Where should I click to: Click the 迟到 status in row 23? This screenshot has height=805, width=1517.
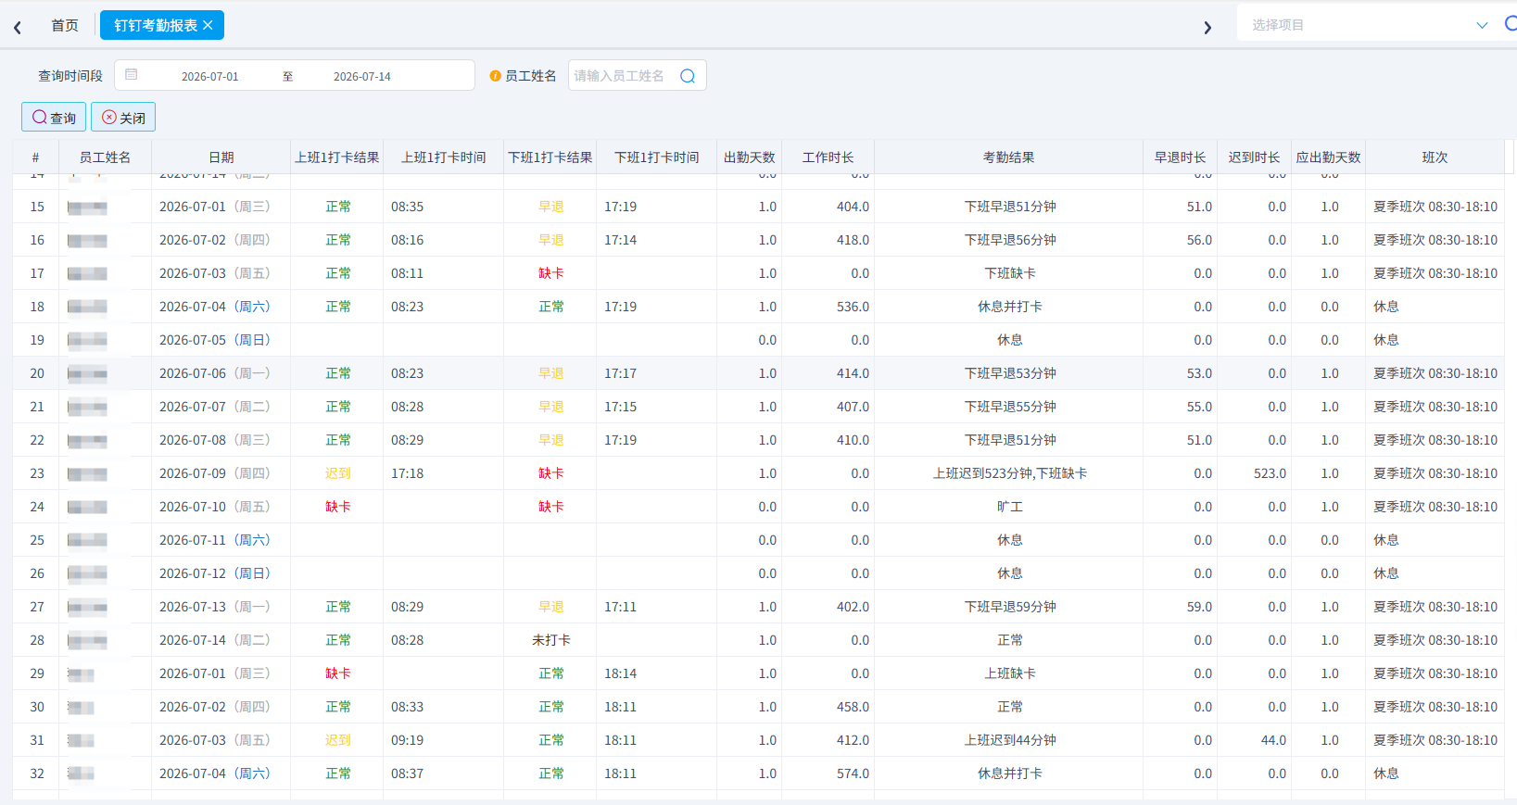(x=338, y=473)
